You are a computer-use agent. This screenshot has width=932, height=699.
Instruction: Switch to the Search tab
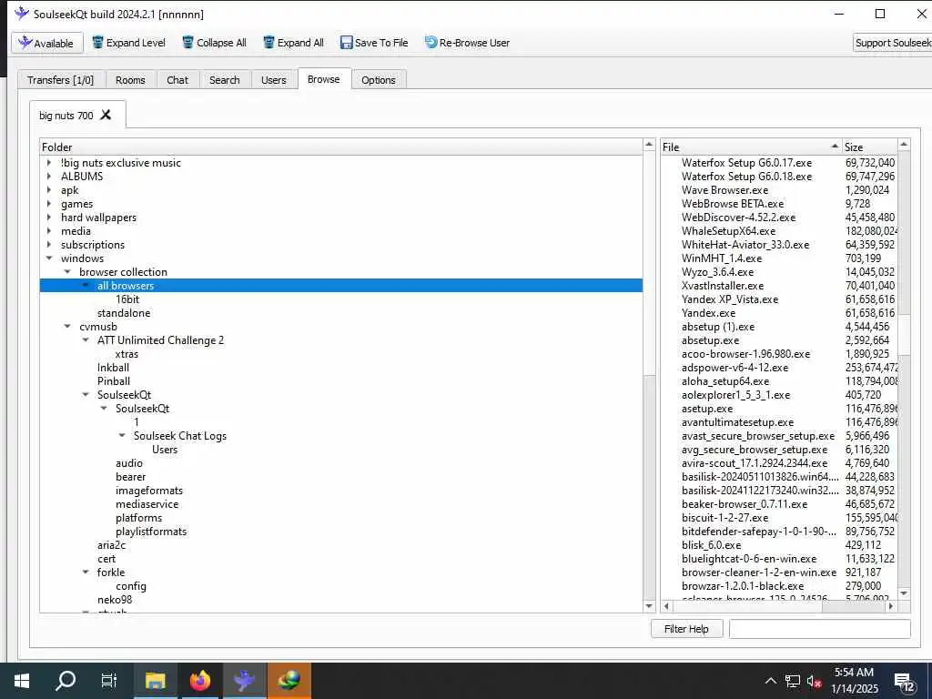click(x=224, y=80)
